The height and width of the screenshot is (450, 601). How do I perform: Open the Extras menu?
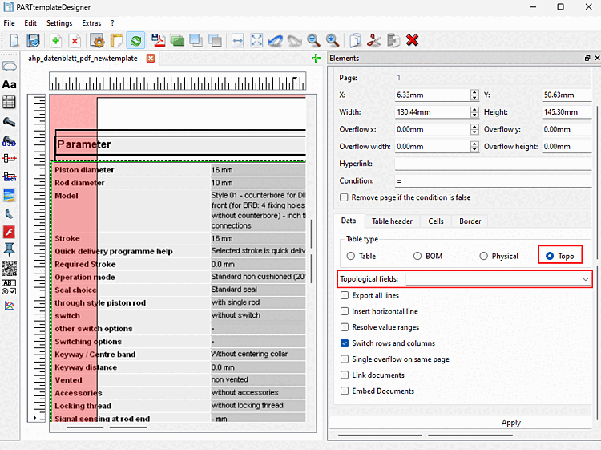(91, 23)
